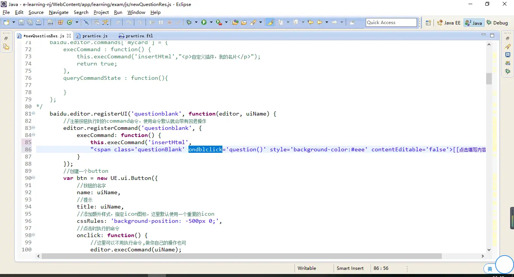Click the Quick Access search field
Image resolution: width=514 pixels, height=277 pixels.
(391, 23)
